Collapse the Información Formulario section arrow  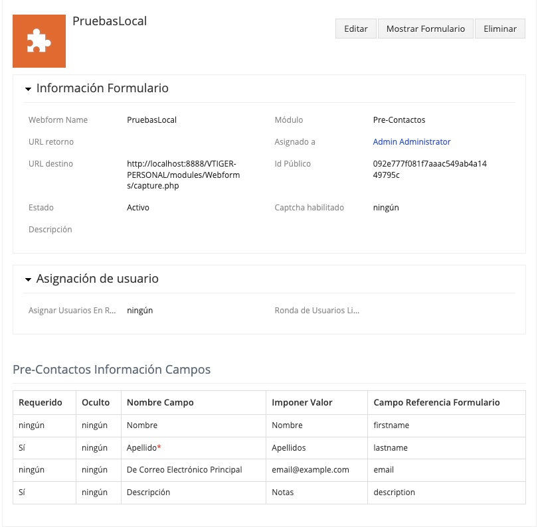tap(29, 89)
